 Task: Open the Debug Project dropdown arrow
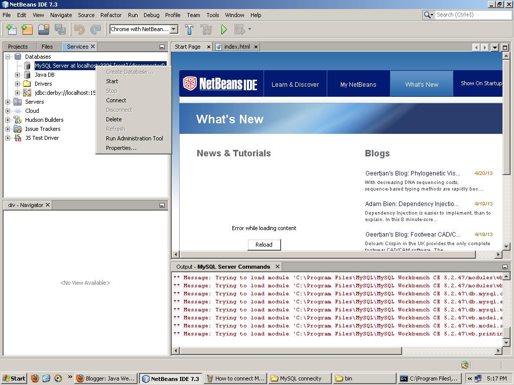(250, 29)
